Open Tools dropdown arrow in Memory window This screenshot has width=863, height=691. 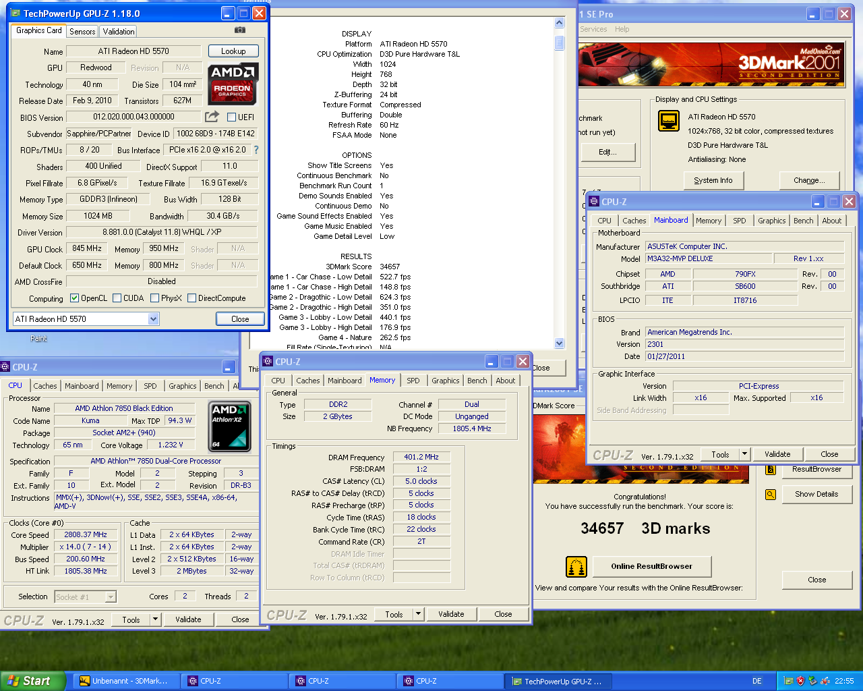pyautogui.click(x=418, y=614)
